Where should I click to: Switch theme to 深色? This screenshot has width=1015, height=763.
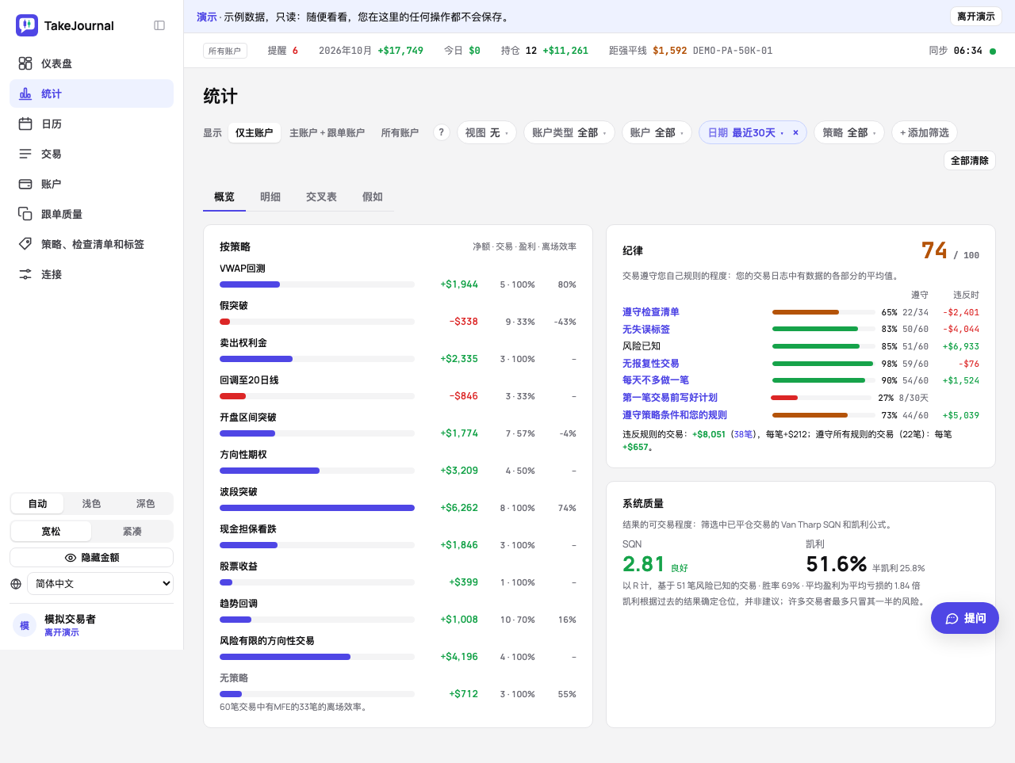point(145,504)
